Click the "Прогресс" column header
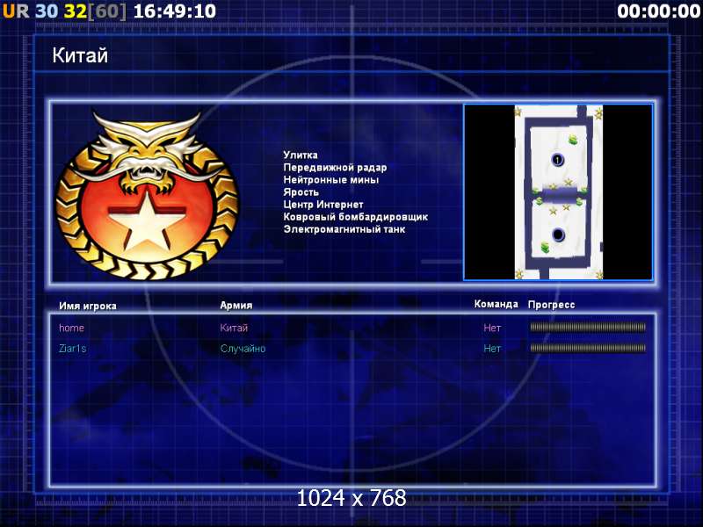 (552, 305)
